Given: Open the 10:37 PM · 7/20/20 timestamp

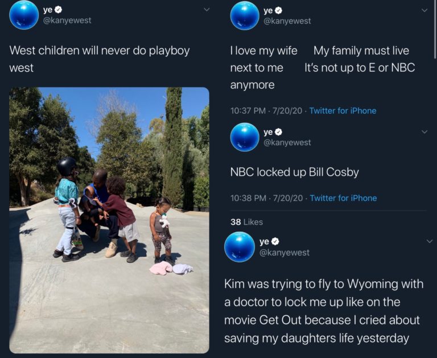Looking at the screenshot, I should [x=266, y=110].
